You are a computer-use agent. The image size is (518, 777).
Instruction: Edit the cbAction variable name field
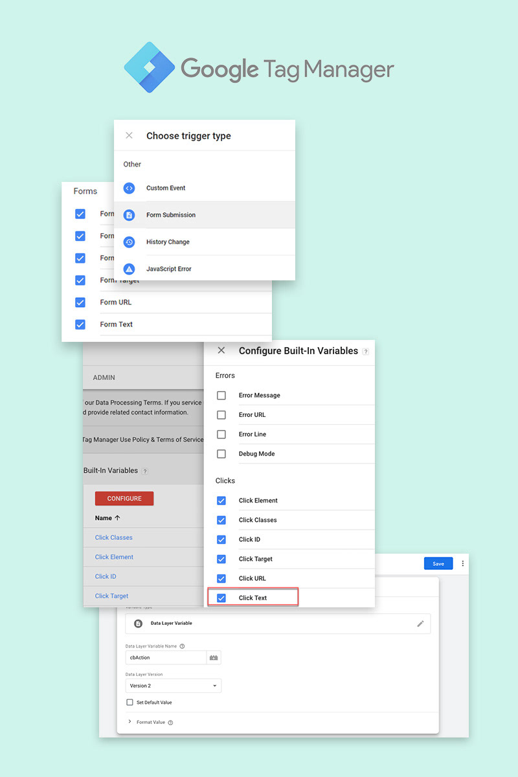(166, 658)
